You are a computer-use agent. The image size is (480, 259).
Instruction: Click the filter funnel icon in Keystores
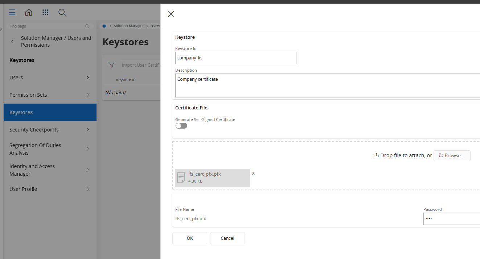112,65
